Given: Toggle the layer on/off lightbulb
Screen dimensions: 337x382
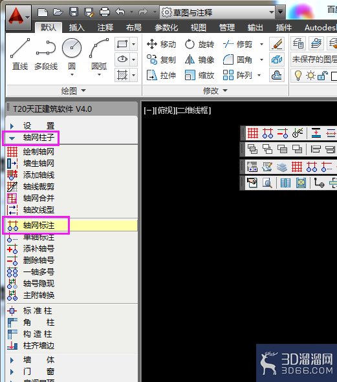Looking at the screenshot, I should tap(298, 75).
